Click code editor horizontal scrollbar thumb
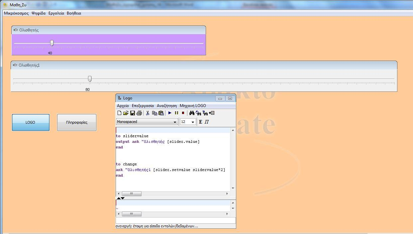This screenshot has height=234, width=413. (x=132, y=194)
